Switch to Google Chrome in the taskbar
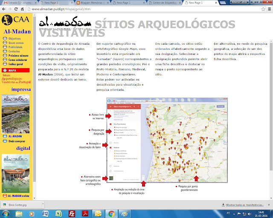273x218 pixels. coord(111,214)
